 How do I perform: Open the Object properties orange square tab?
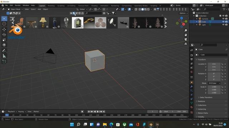point(192,82)
